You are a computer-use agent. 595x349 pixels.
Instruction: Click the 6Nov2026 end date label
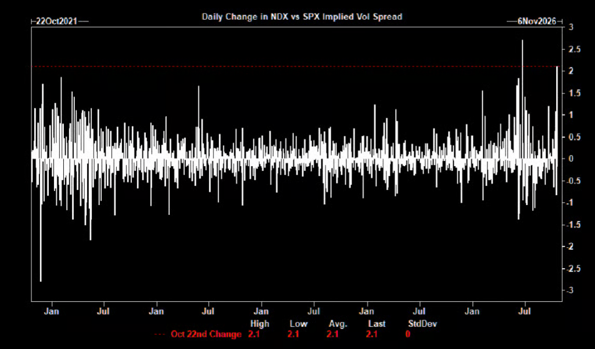point(536,21)
